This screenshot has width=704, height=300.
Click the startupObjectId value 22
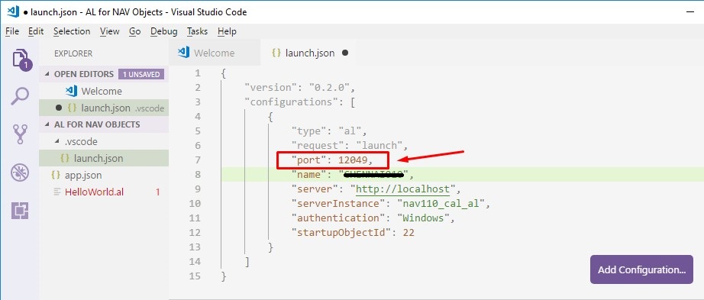409,232
